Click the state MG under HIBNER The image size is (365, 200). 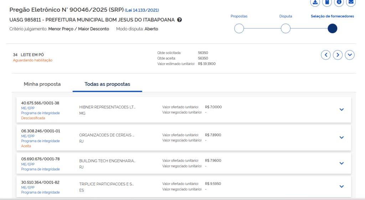point(82,113)
